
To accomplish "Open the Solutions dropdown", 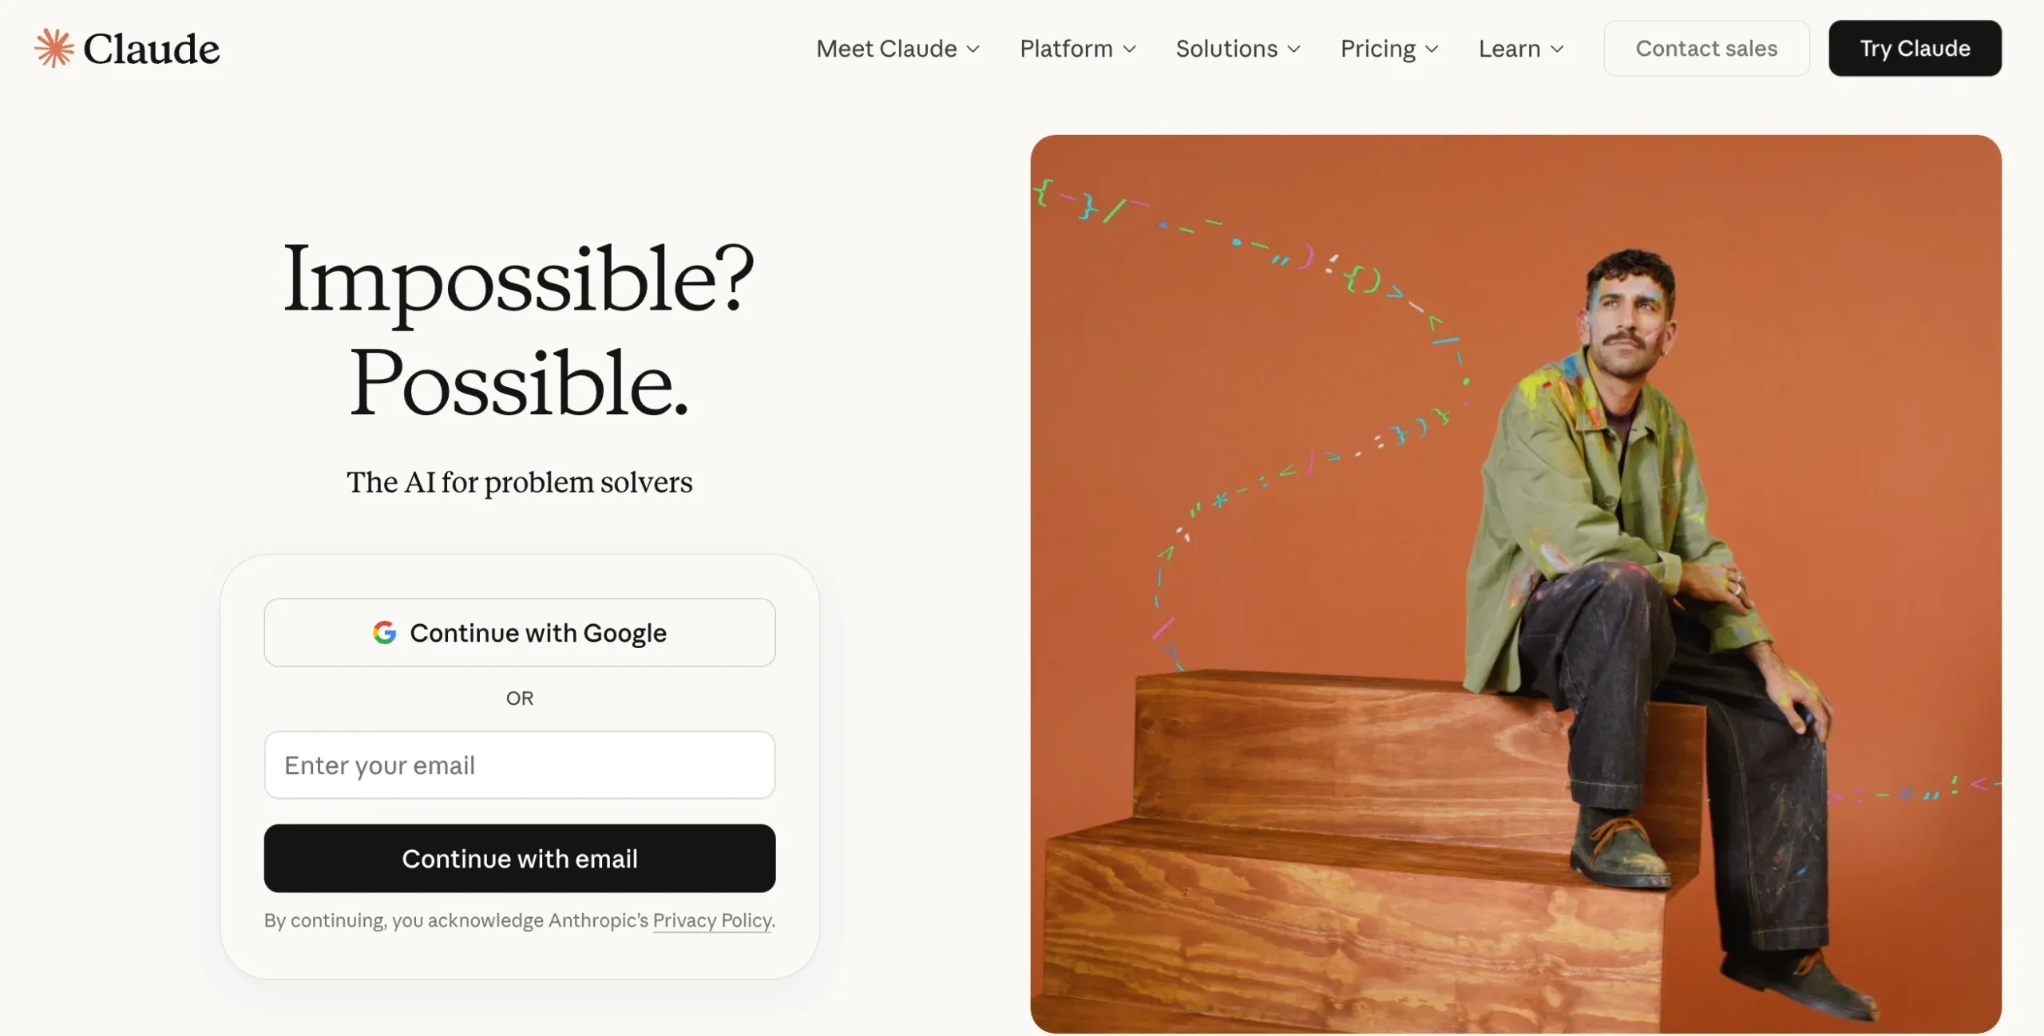I will tap(1295, 49).
